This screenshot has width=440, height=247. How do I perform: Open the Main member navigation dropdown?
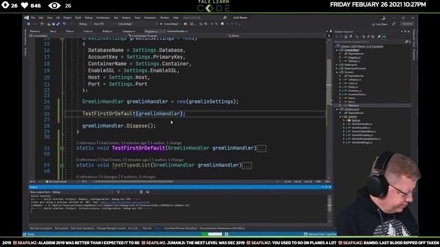tap(276, 36)
